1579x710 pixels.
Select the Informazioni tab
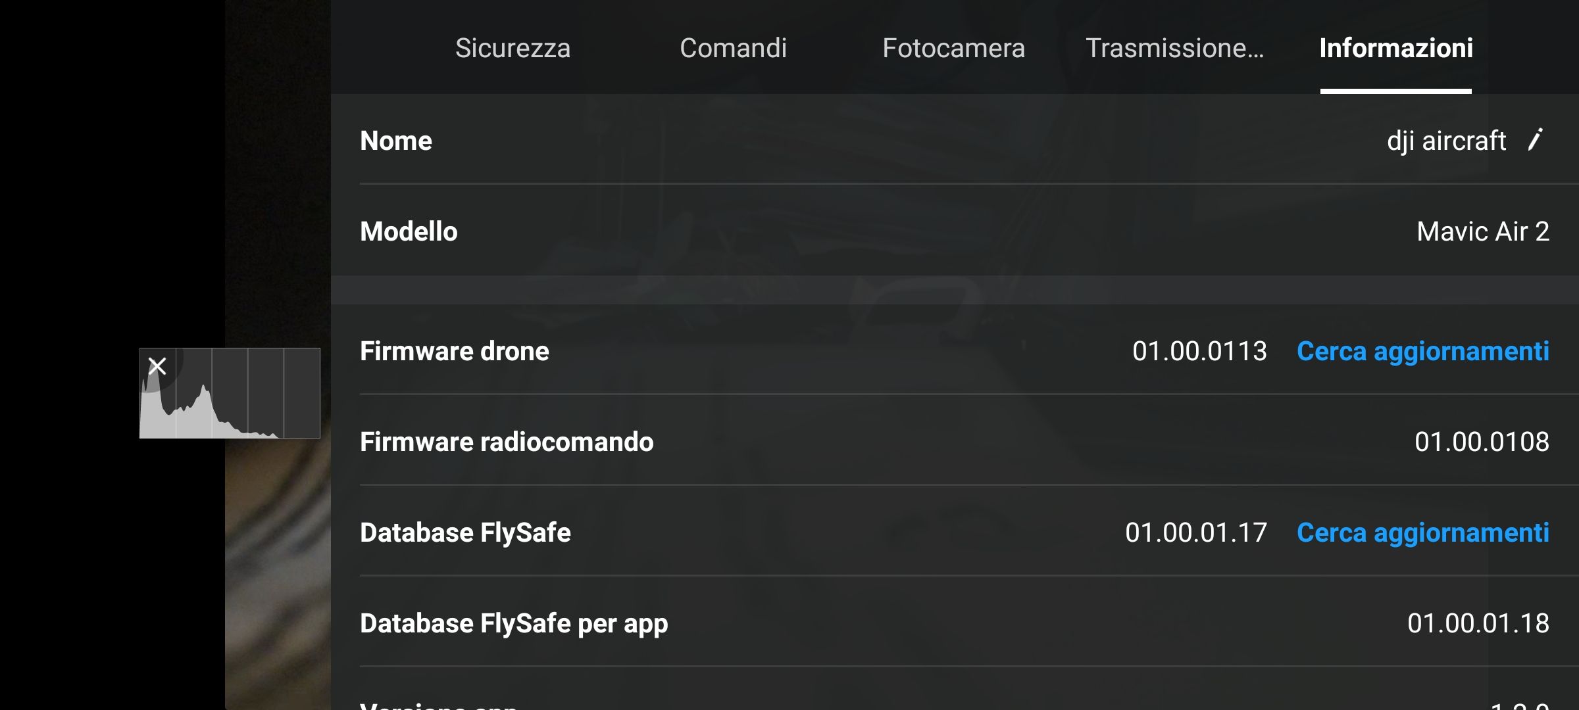(x=1396, y=48)
